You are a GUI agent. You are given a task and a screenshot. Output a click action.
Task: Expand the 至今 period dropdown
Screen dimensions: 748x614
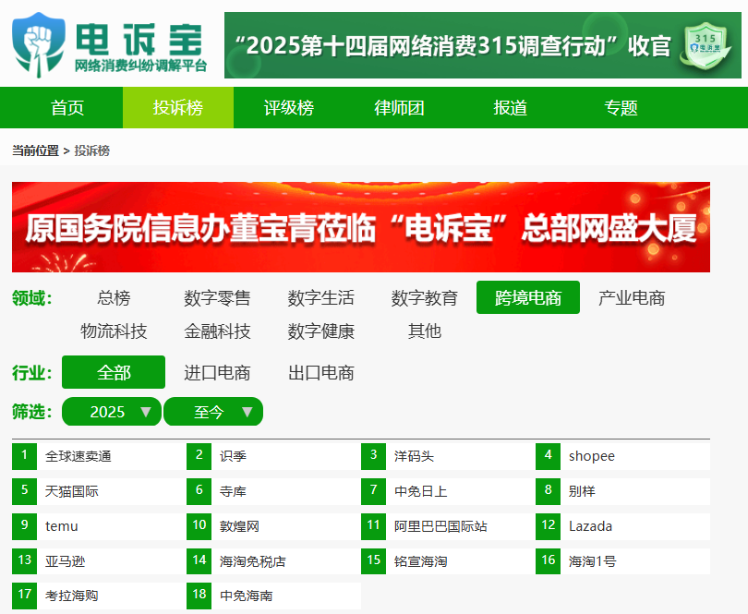tap(213, 411)
